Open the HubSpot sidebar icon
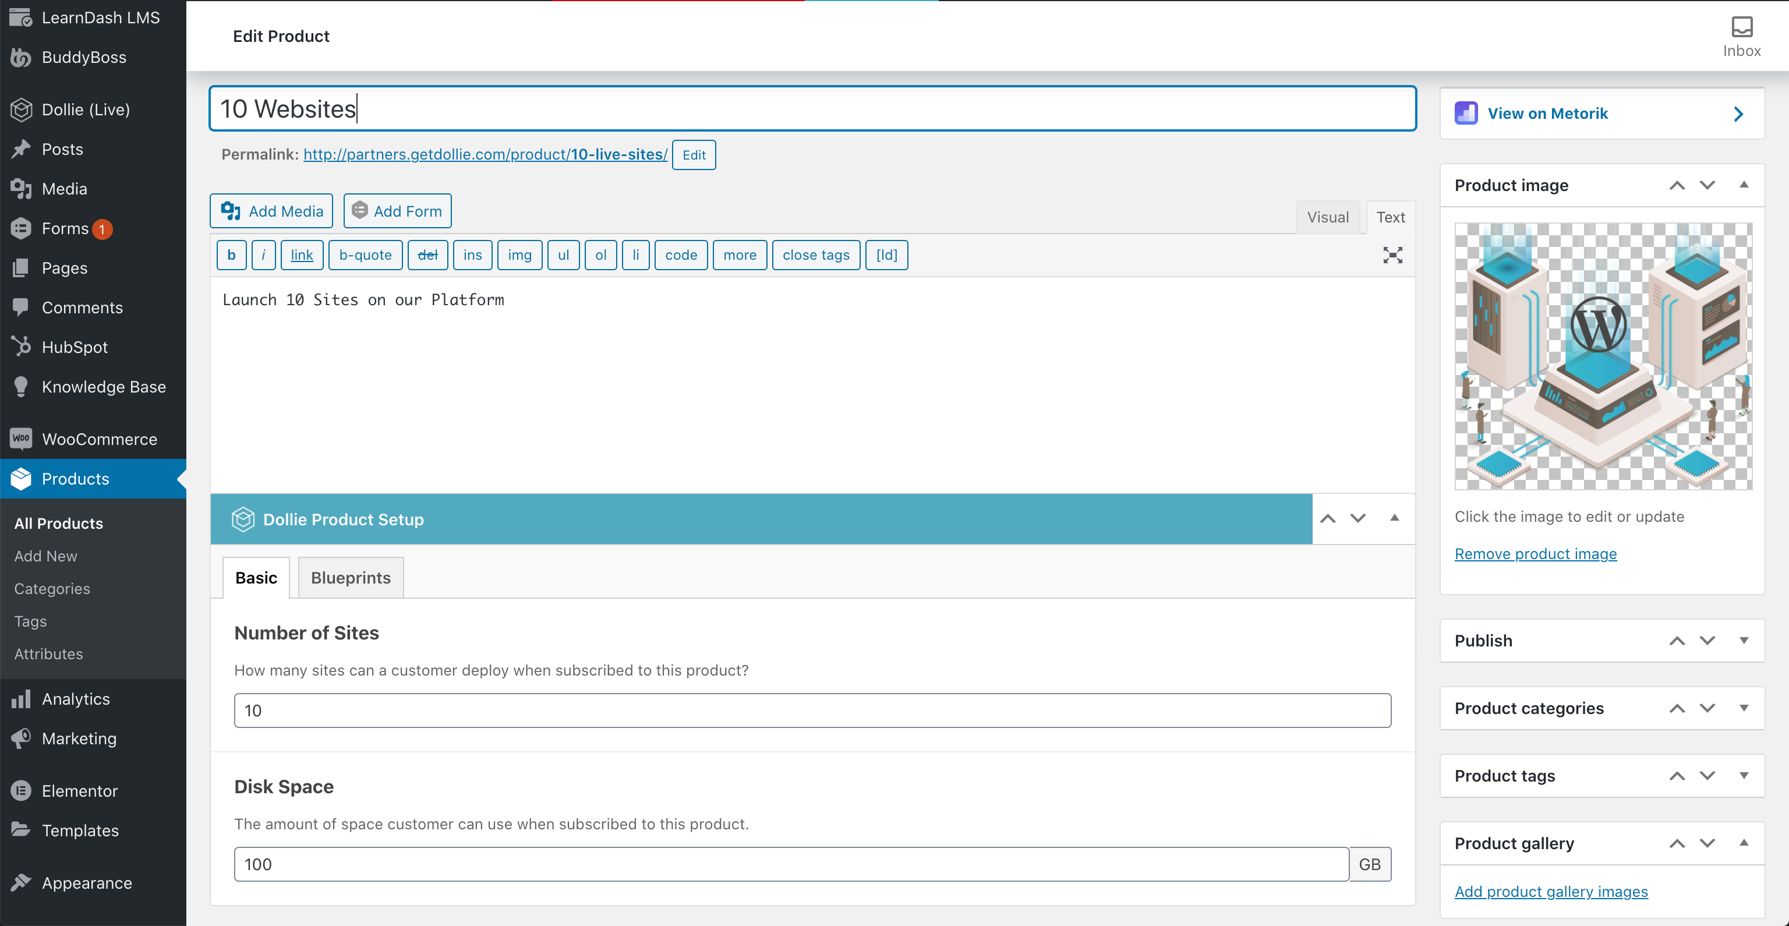This screenshot has width=1789, height=926. coord(21,347)
